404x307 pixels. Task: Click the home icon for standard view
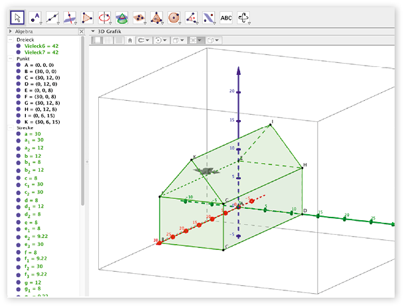pyautogui.click(x=130, y=40)
